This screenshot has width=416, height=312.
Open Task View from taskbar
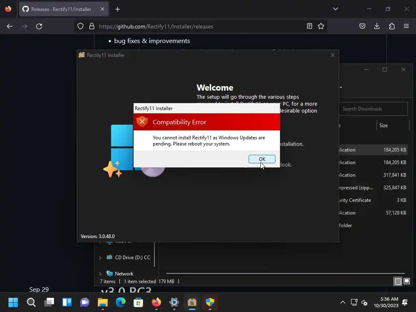click(49, 302)
